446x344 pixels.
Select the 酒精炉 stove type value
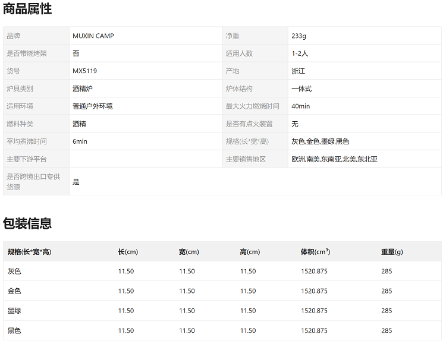(x=83, y=89)
